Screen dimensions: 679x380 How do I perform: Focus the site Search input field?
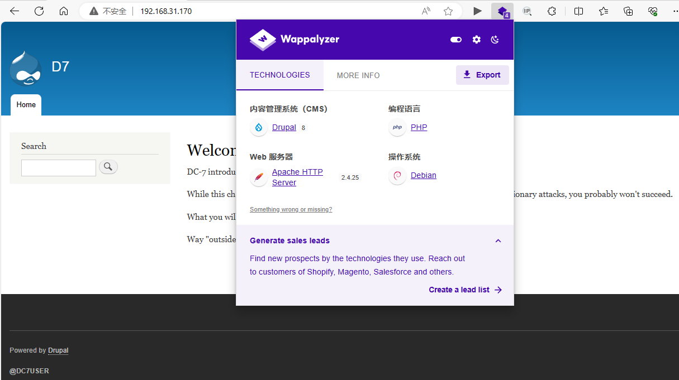coord(59,168)
